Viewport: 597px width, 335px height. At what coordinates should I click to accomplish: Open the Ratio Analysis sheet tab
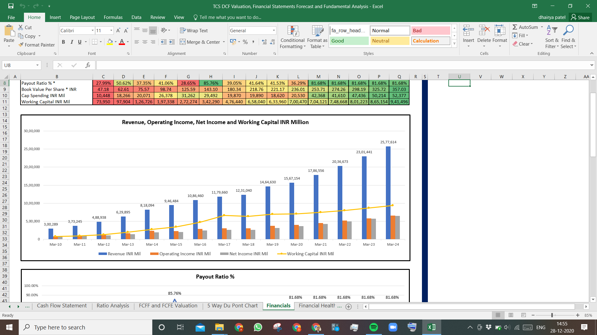[x=113, y=306]
